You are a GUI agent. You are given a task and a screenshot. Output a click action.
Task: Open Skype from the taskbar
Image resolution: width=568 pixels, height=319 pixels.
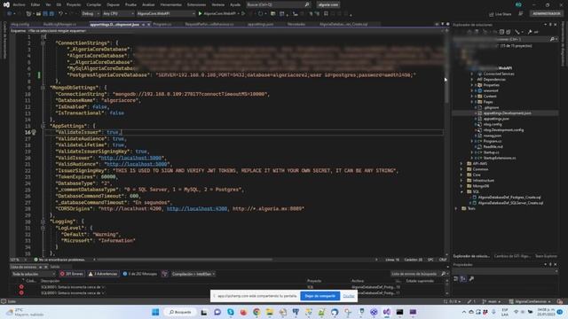[231, 312]
